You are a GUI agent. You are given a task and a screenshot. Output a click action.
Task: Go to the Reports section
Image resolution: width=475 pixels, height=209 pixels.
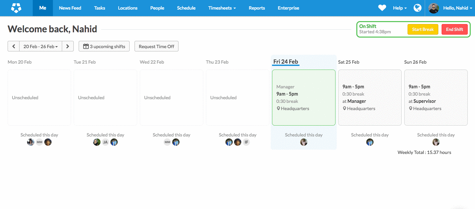coord(257,8)
